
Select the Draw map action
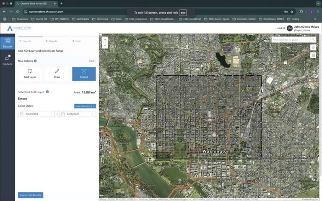point(57,74)
